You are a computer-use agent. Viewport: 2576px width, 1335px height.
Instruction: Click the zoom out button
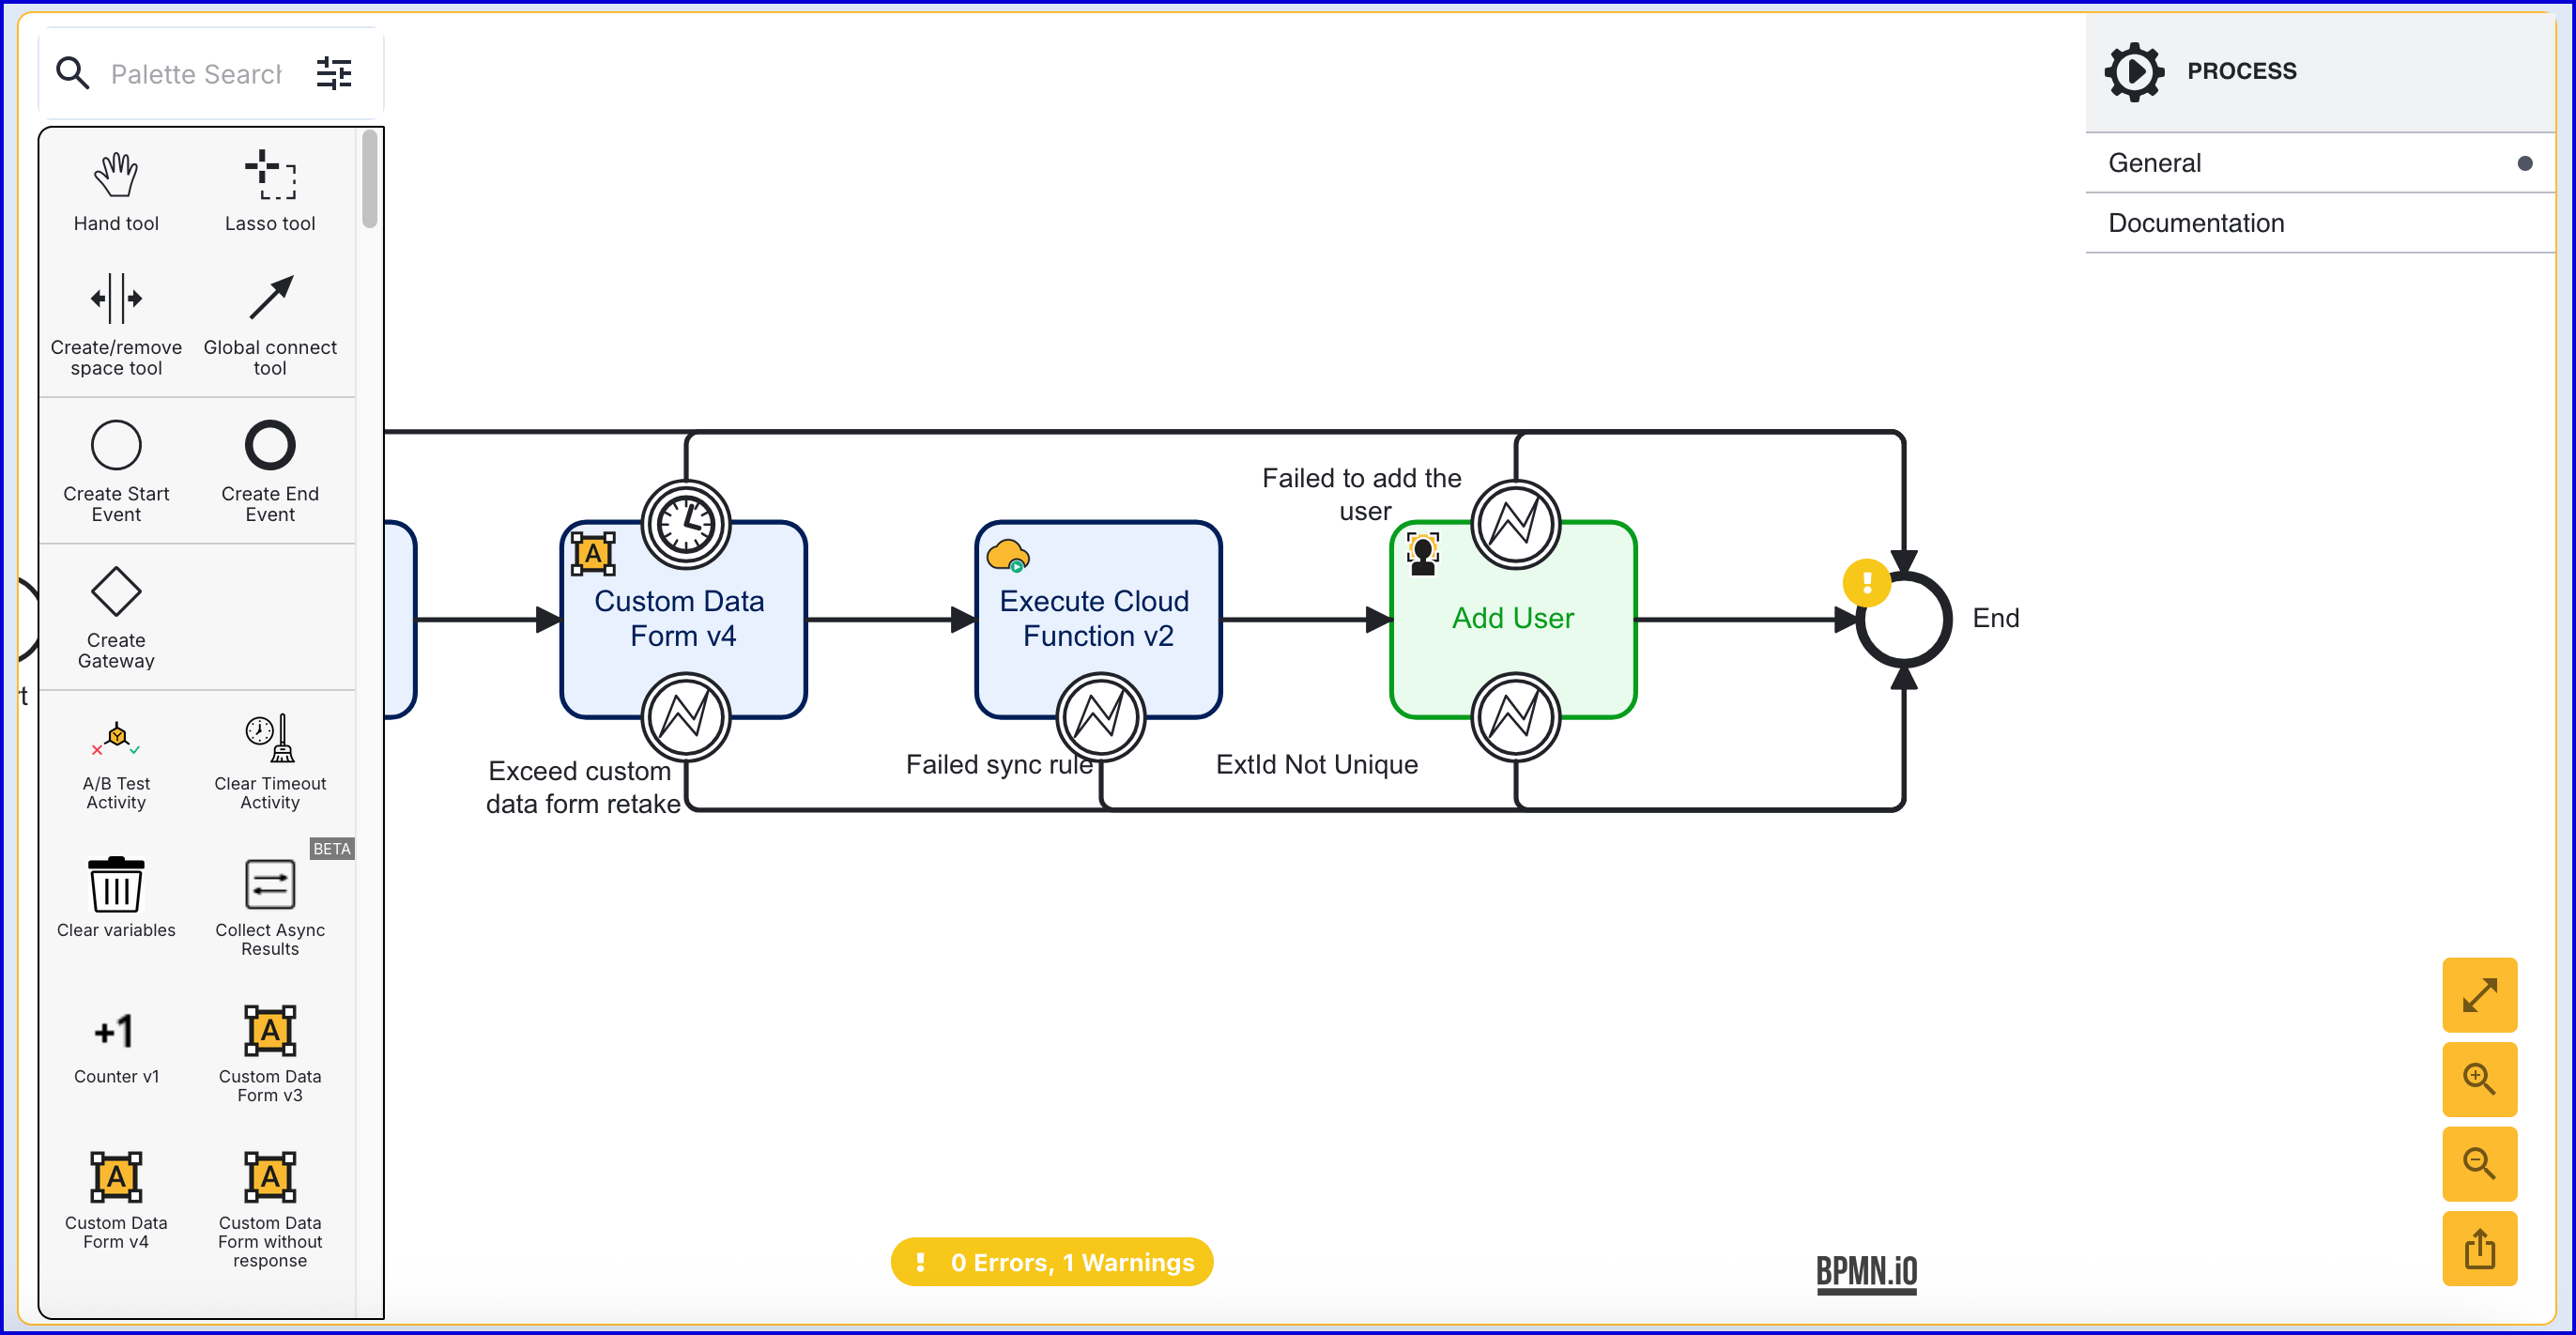click(x=2478, y=1164)
